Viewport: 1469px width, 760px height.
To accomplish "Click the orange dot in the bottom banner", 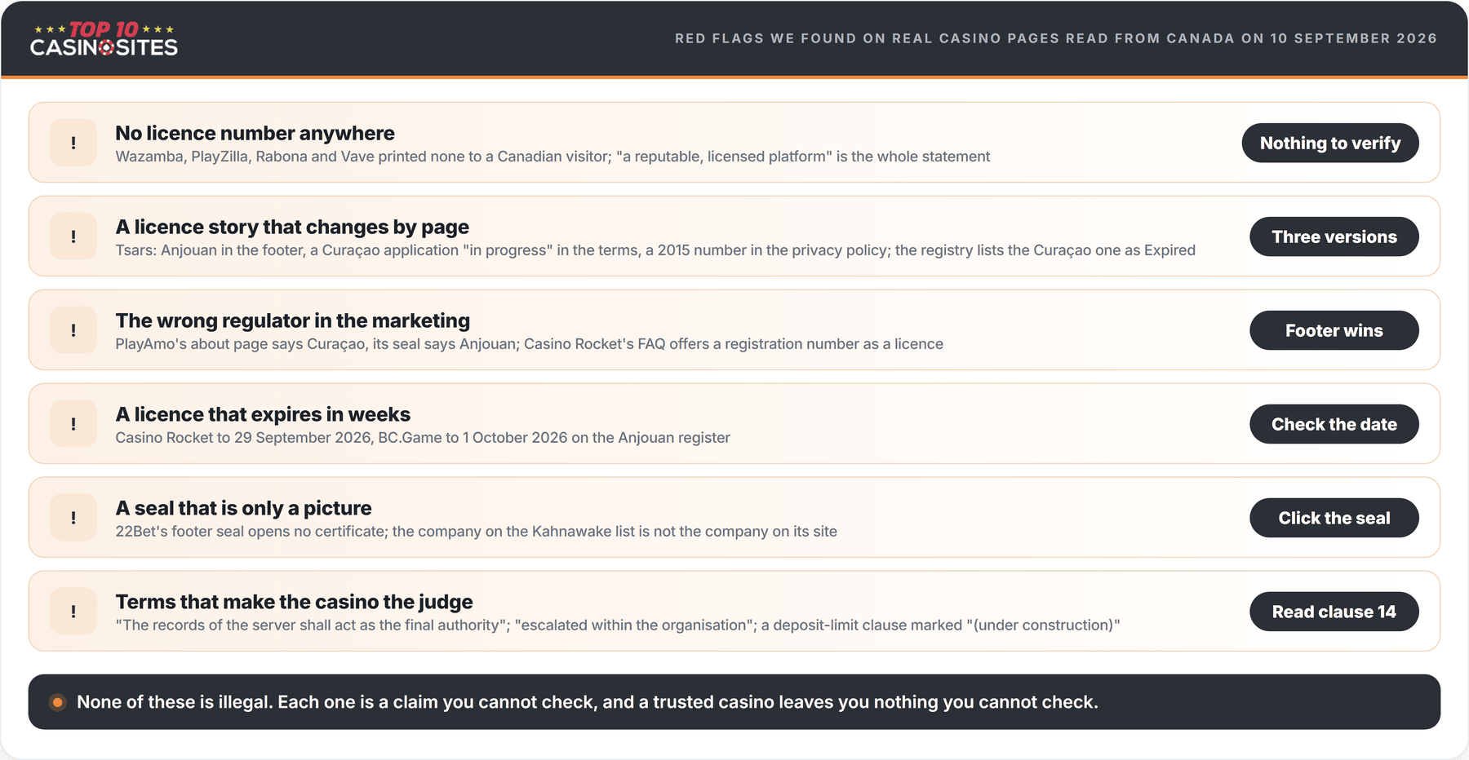I will pyautogui.click(x=57, y=702).
